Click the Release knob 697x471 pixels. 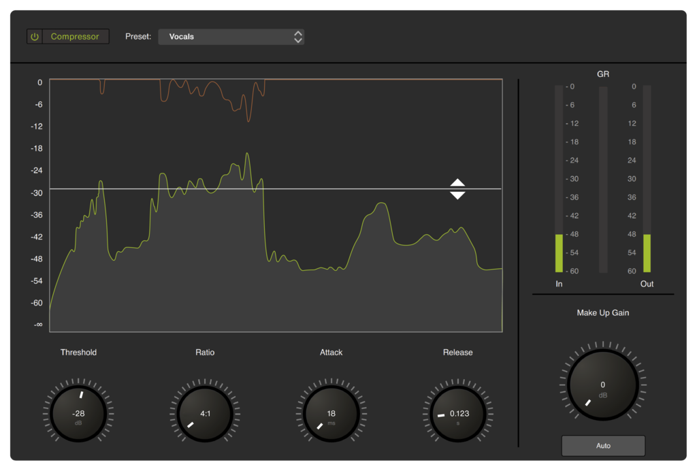(458, 414)
